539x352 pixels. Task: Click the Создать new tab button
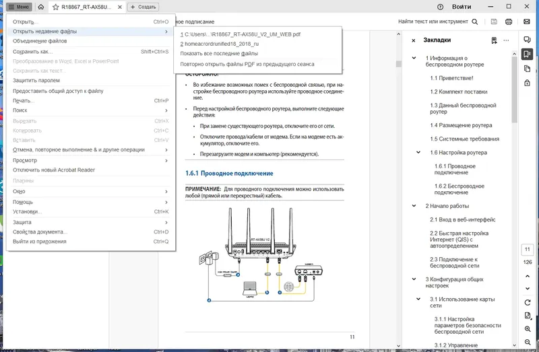tap(144, 7)
